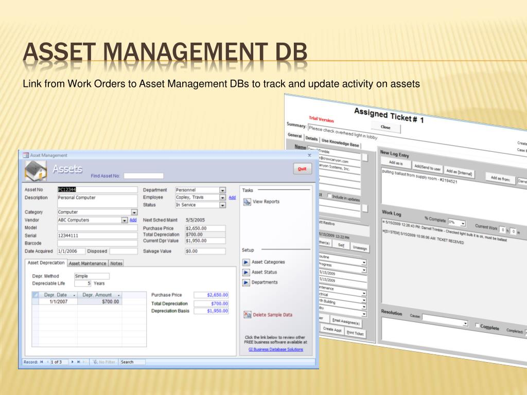Toggle Include in updates checkbox in ticket
This screenshot has height=395, width=527.
coord(329,196)
